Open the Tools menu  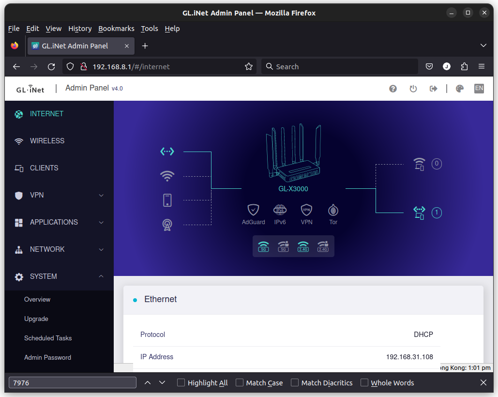[149, 29]
